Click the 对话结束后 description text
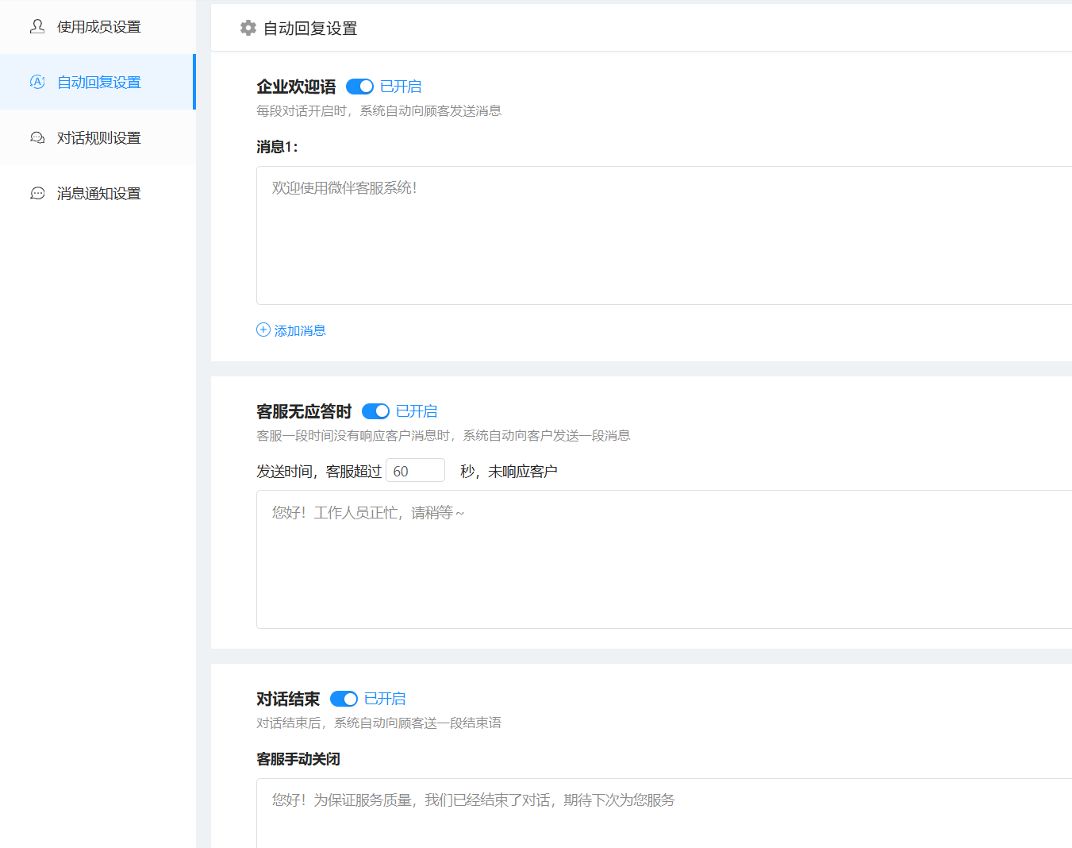Image resolution: width=1072 pixels, height=848 pixels. [x=378, y=723]
